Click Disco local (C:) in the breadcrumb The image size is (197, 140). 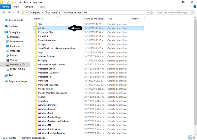(52, 12)
